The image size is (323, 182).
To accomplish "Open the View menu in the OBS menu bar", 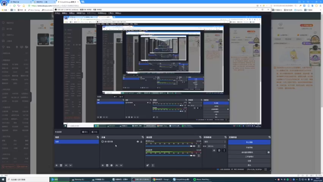I will pos(72,13).
